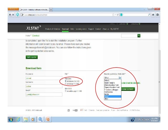Open the browser home page icon
Viewport: 168px width, 130px height.
(153, 15)
